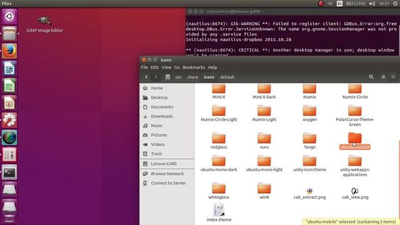Image resolution: width=400 pixels, height=225 pixels.
Task: Go forward in the Files window
Action: click(x=156, y=77)
